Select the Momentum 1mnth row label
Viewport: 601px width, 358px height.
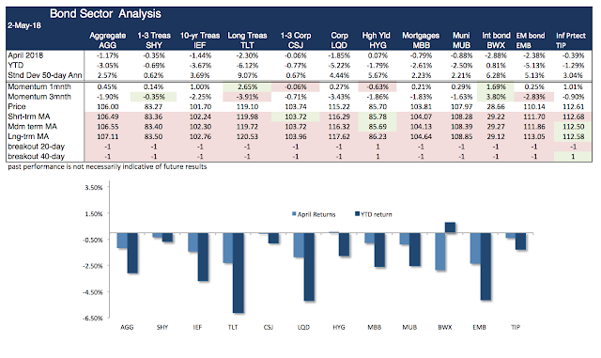point(39,86)
